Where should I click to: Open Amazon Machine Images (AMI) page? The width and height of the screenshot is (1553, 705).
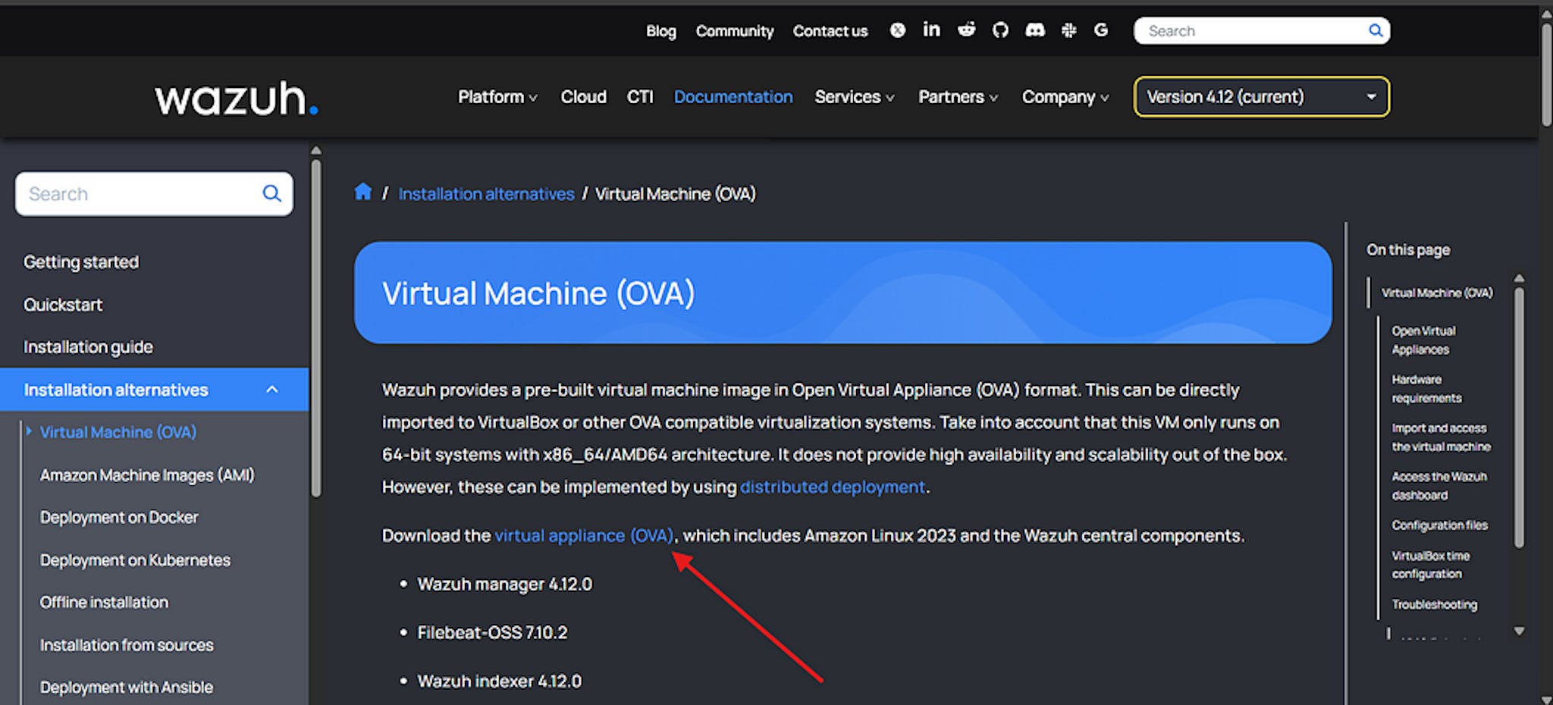(x=147, y=475)
